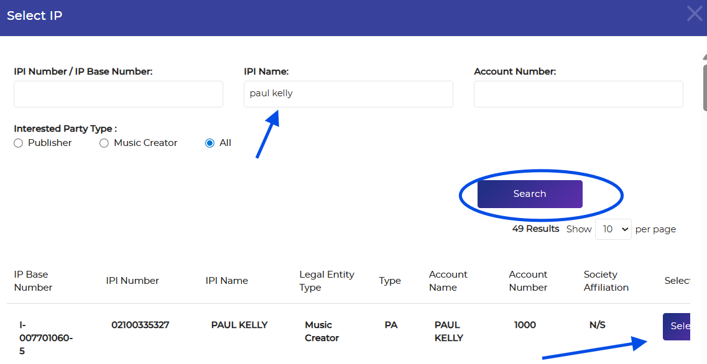
Task: Focus the IPI Name field containing paul kelly
Action: coord(348,94)
